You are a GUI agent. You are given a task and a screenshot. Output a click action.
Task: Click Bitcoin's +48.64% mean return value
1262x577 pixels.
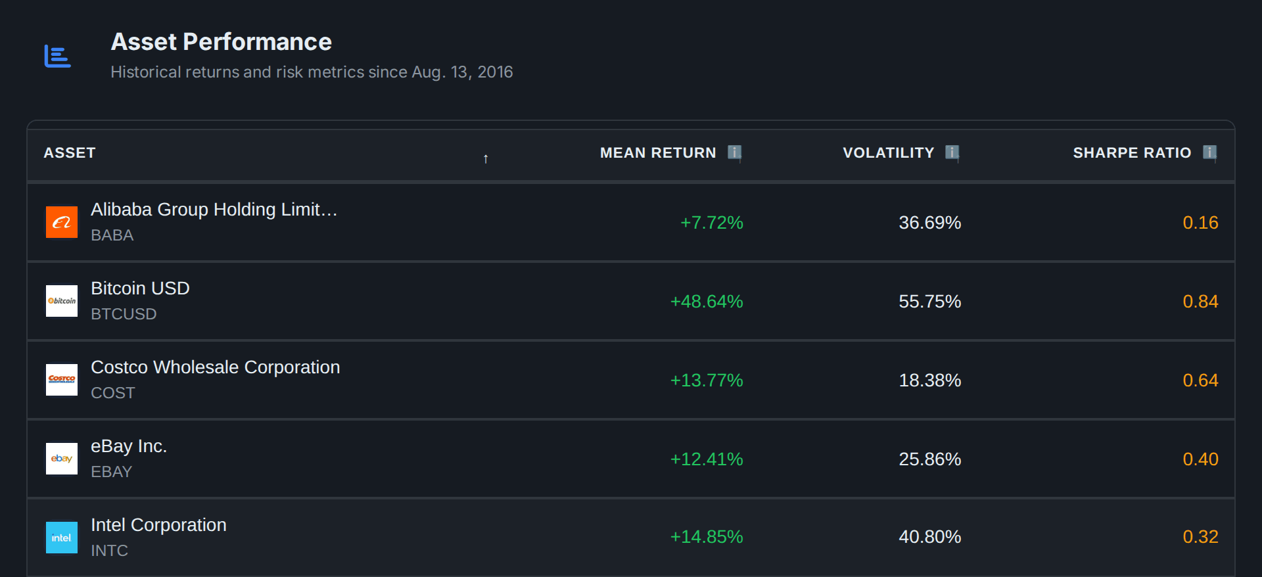(707, 302)
